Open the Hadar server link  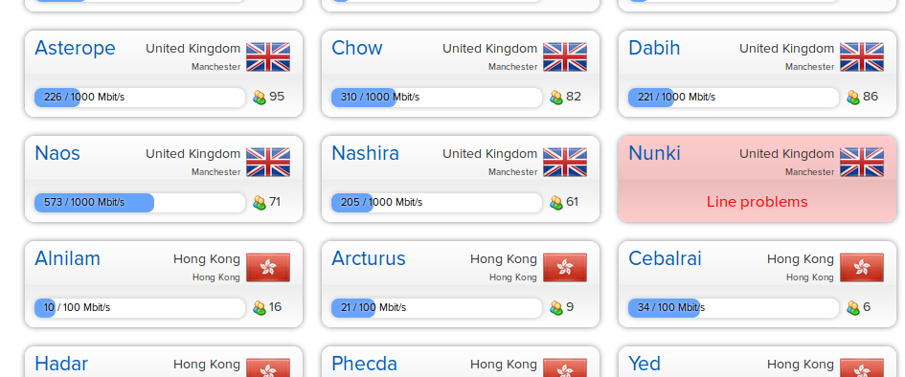[x=61, y=364]
